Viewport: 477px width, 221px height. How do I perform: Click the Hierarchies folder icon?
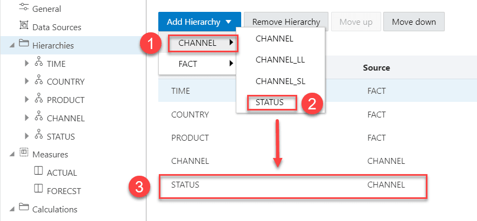[x=24, y=45]
